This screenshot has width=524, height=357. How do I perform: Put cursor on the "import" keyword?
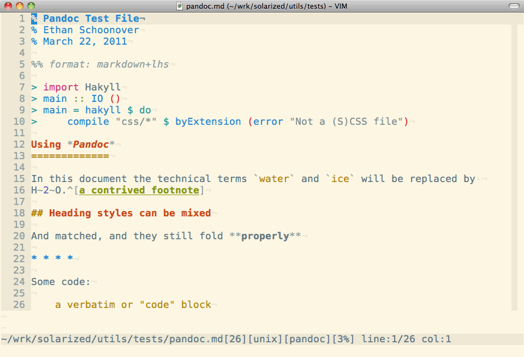click(x=61, y=87)
